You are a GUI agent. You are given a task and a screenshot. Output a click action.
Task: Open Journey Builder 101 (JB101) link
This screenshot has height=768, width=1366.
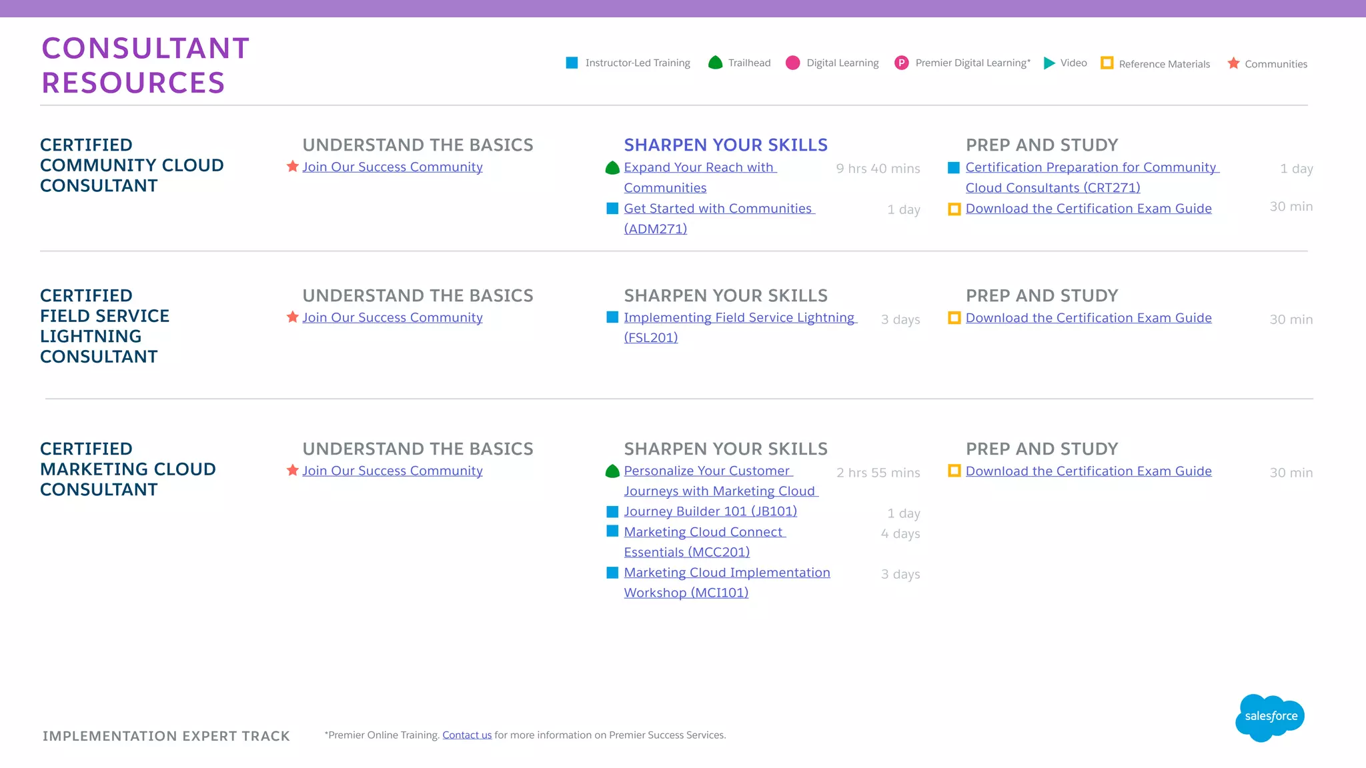coord(710,511)
